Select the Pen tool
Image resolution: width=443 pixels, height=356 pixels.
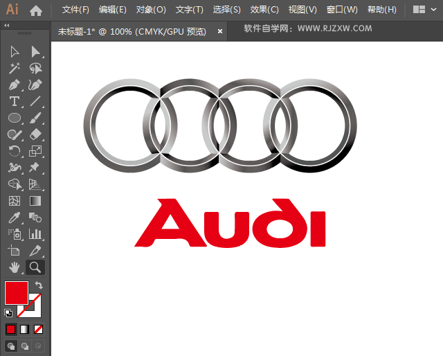click(15, 84)
